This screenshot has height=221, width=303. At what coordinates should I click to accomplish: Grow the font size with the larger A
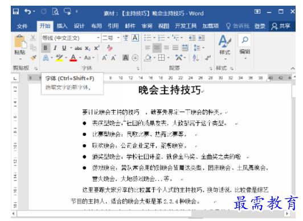click(x=104, y=57)
